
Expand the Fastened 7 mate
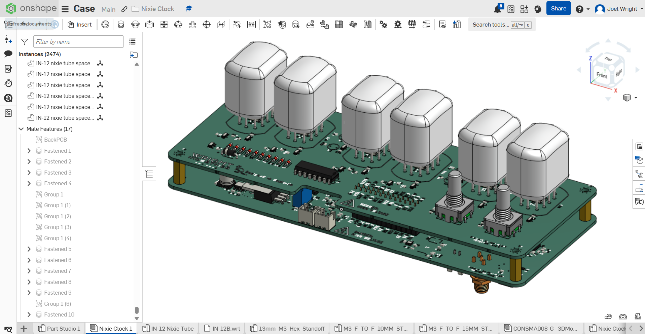click(x=29, y=271)
